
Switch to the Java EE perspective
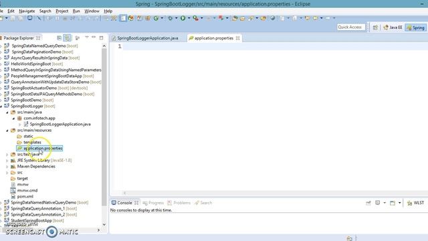click(x=393, y=27)
